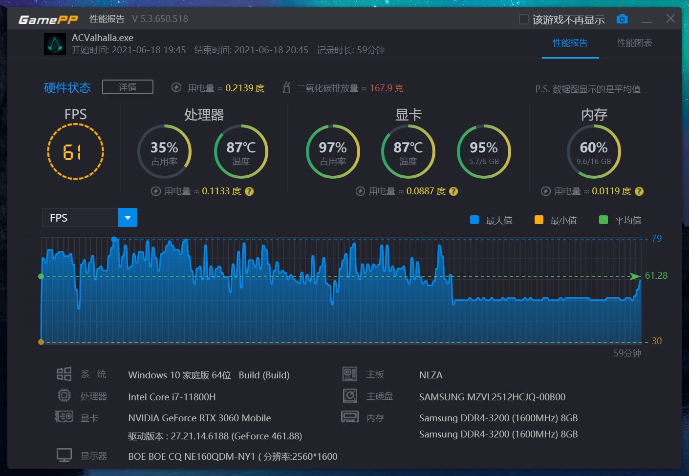Click the 记录时长: 59分钟 duration text
This screenshot has width=689, height=476.
point(351,50)
